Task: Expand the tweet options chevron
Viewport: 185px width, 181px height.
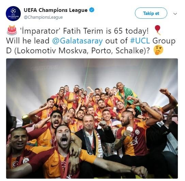Action: [x=175, y=14]
